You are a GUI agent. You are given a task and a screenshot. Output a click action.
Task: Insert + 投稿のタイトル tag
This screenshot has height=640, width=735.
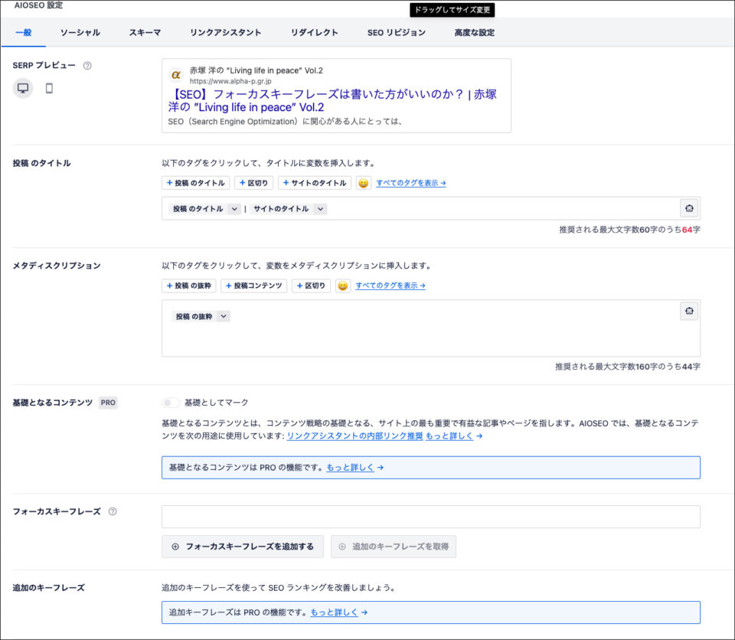[x=195, y=183]
